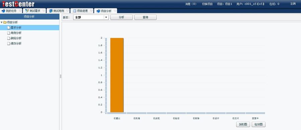This screenshot has height=130, width=301.
Task: Click 注销 to log out
Action: (x=293, y=4)
